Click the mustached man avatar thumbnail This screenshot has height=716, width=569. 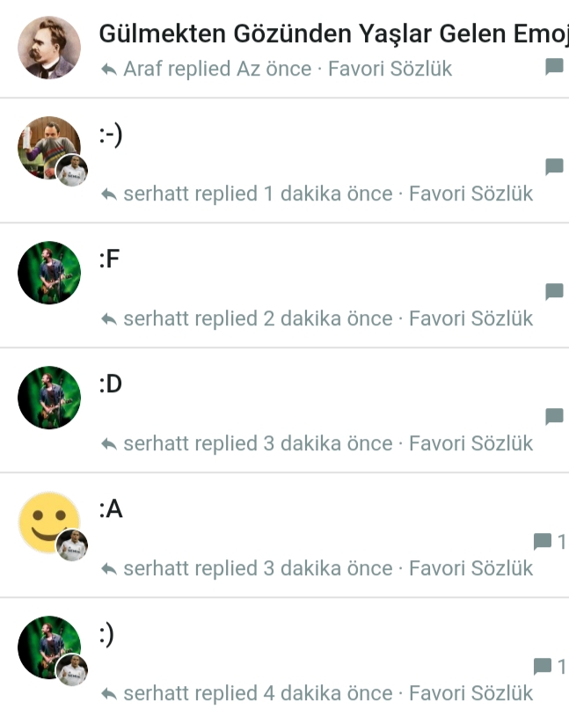[x=49, y=47]
